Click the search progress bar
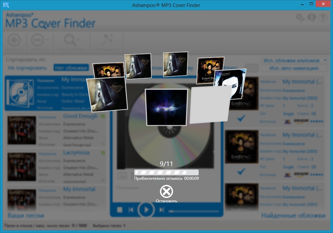 tap(166, 172)
